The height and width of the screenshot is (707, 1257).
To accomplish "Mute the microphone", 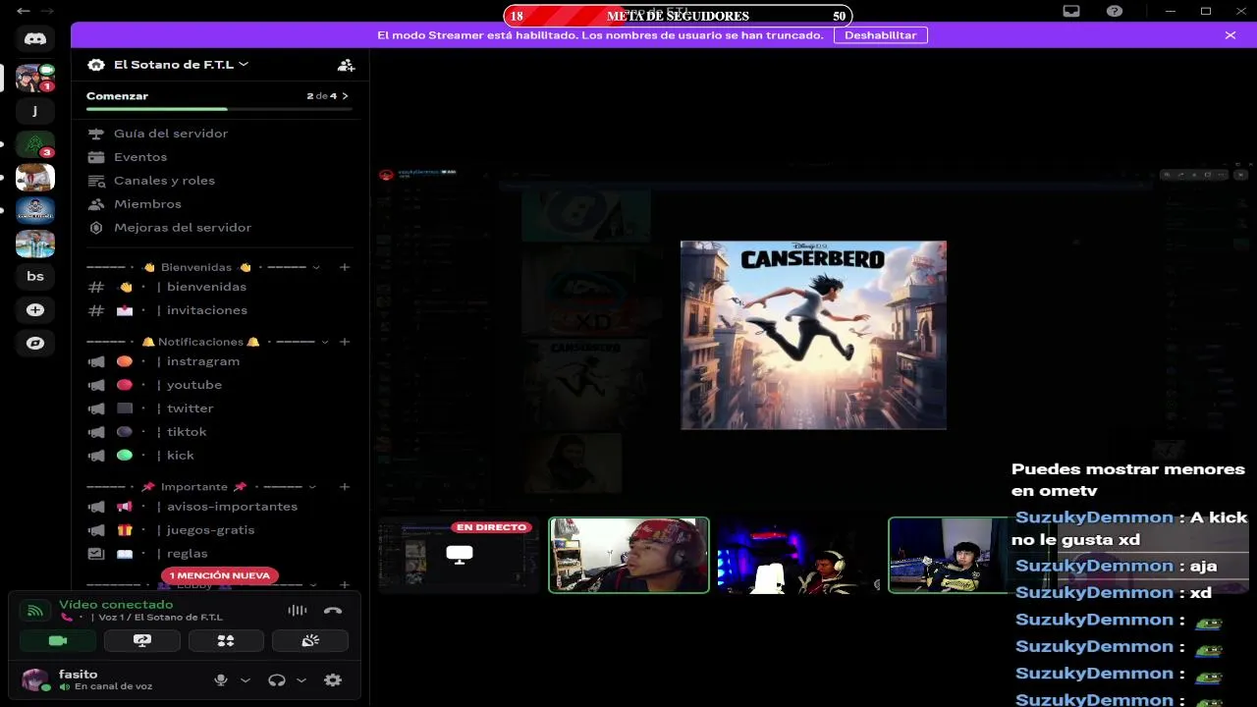I will pos(221,680).
